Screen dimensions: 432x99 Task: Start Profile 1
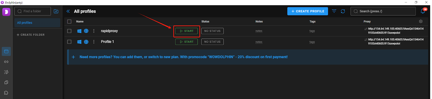187,42
